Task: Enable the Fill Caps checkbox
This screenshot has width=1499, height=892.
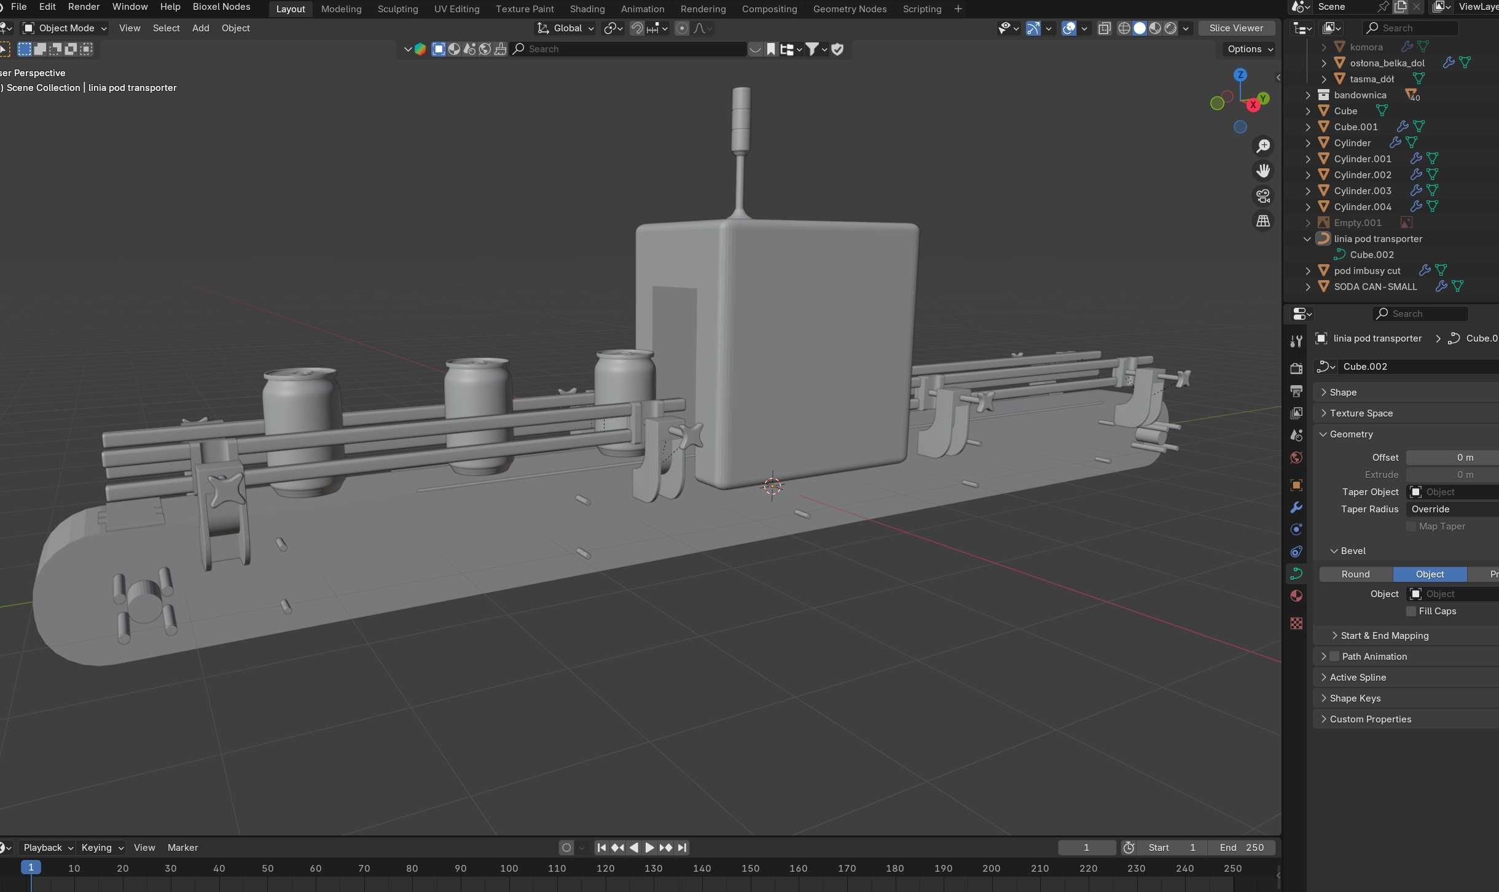Action: 1411,611
